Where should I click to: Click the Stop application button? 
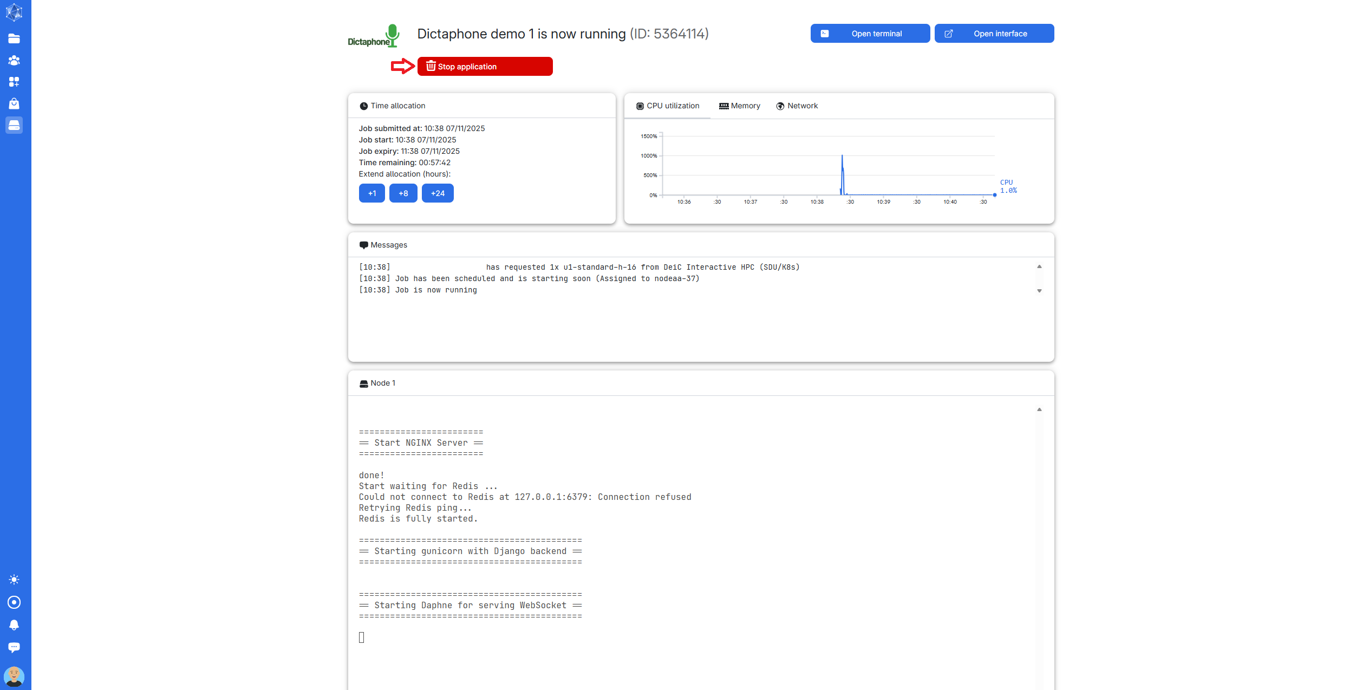485,67
